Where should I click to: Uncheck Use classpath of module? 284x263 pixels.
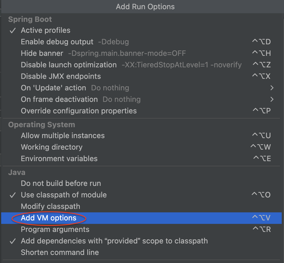[x=64, y=195]
